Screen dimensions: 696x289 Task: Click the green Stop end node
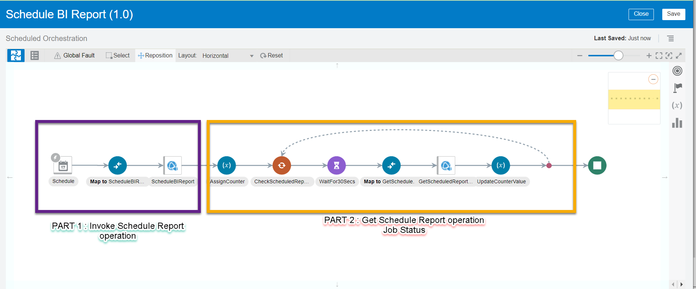coord(597,165)
